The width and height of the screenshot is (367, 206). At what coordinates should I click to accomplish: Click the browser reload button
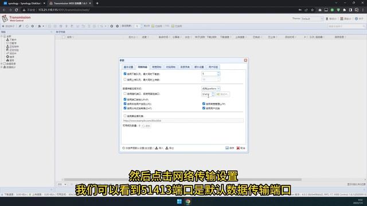pyautogui.click(x=17, y=10)
